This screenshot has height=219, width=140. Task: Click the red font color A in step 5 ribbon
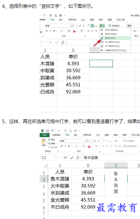pyautogui.click(x=89, y=146)
